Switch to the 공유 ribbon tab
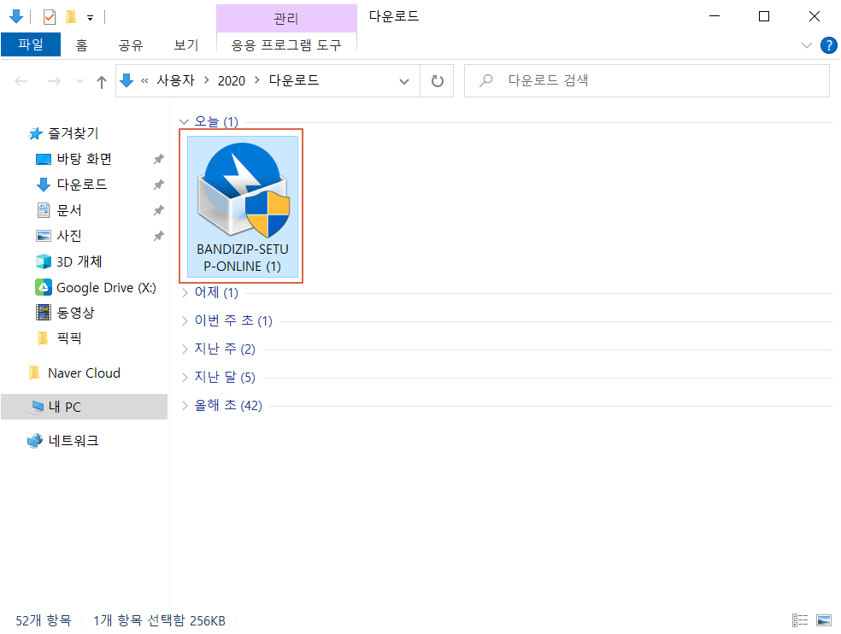This screenshot has height=634, width=841. pyautogui.click(x=131, y=45)
